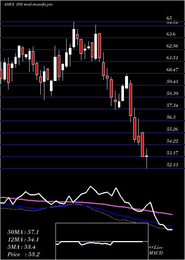Select the 54.22 price axis label
185x260 pixels.
pos(172,141)
